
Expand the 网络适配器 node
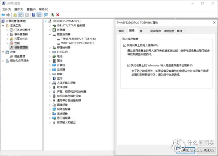[x=50, y=109]
